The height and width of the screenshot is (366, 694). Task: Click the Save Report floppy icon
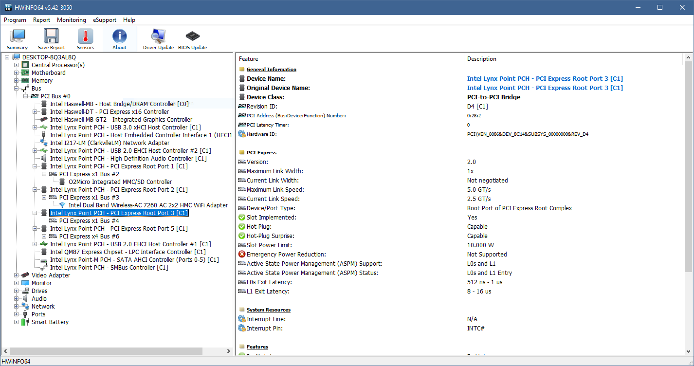[x=51, y=36]
